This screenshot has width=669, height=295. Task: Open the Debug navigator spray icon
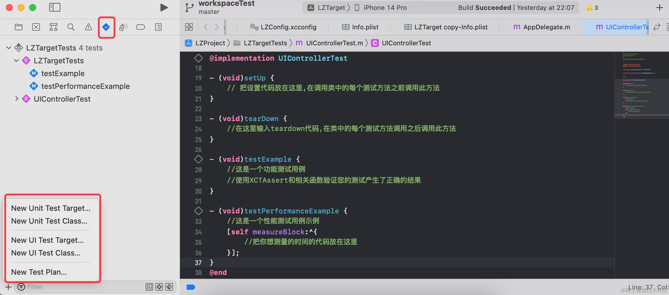[x=123, y=27]
